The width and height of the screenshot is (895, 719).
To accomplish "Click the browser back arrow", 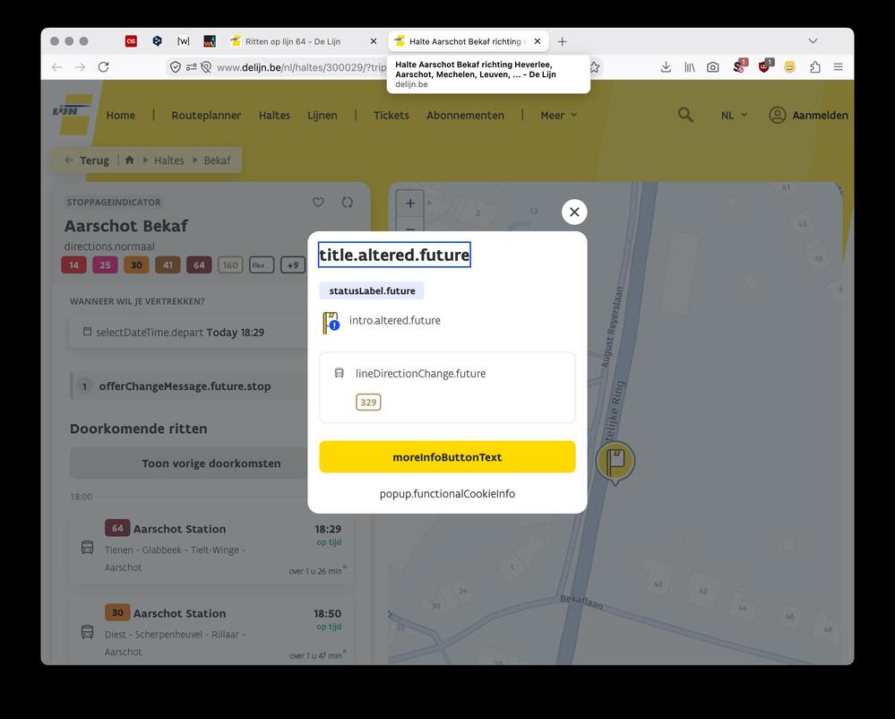I will coord(57,67).
